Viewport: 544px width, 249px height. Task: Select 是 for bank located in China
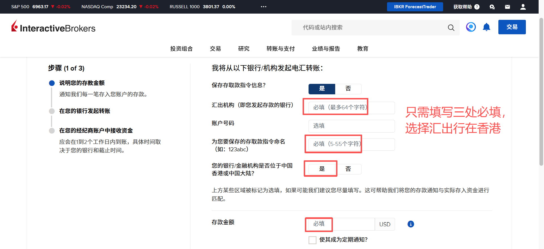tap(322, 169)
